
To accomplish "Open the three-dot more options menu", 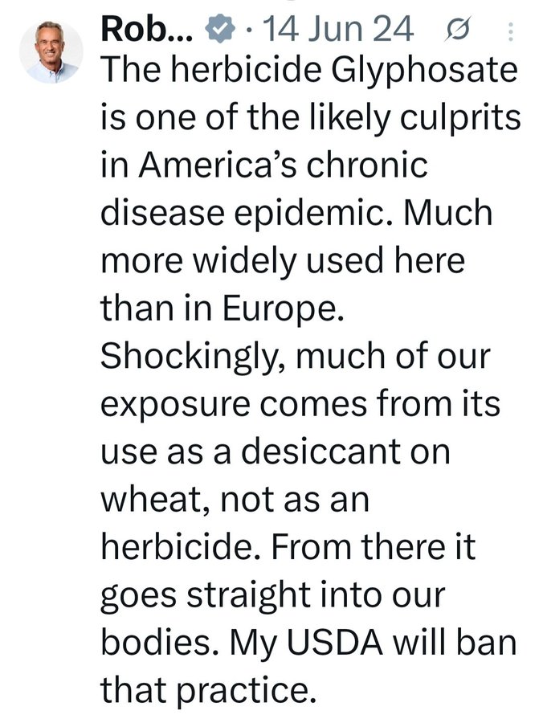I will pyautogui.click(x=512, y=31).
